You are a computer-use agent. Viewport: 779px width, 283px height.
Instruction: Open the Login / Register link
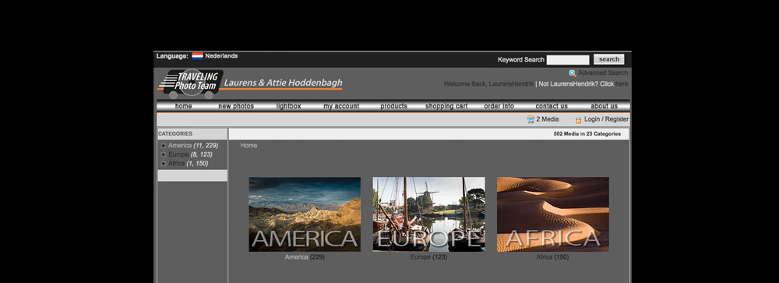click(x=606, y=119)
